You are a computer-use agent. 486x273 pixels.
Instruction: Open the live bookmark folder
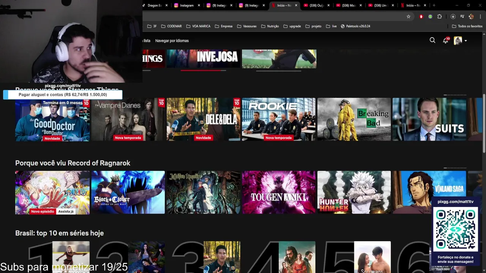point(331,26)
